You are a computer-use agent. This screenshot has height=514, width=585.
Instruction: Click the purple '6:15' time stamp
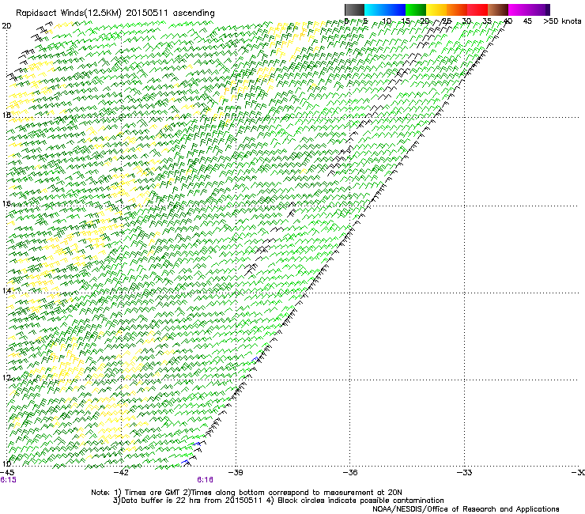8,480
